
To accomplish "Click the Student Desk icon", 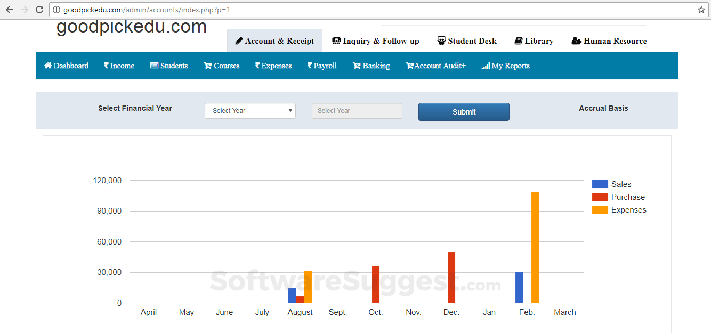I will pyautogui.click(x=441, y=41).
